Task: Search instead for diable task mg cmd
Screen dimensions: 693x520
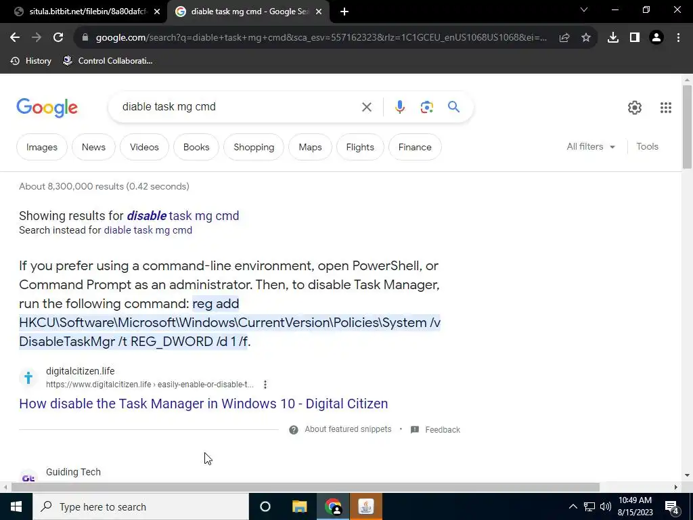Action: click(148, 230)
